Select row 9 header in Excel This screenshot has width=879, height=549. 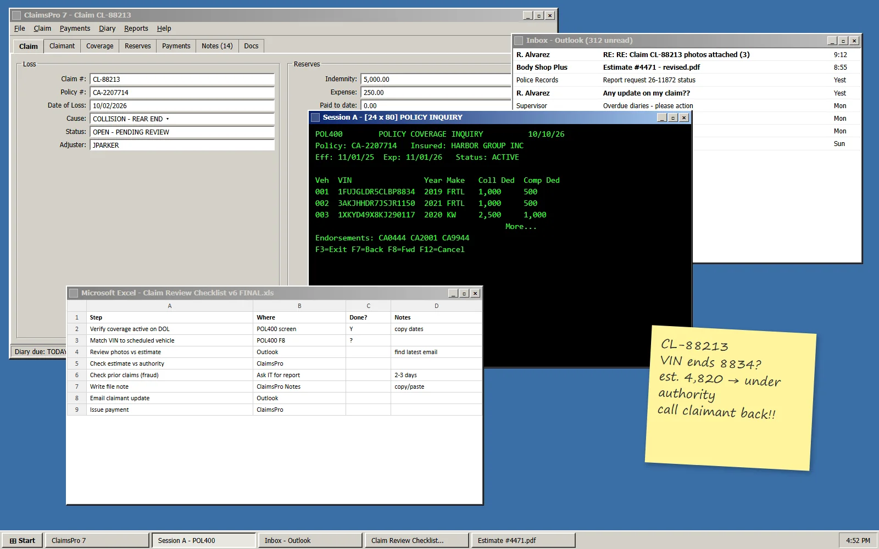click(x=77, y=410)
